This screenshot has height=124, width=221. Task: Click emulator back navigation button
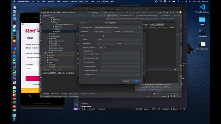(x=30, y=96)
